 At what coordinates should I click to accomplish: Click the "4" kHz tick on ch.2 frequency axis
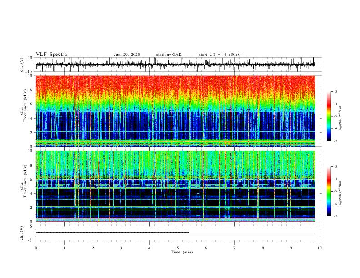(32, 194)
